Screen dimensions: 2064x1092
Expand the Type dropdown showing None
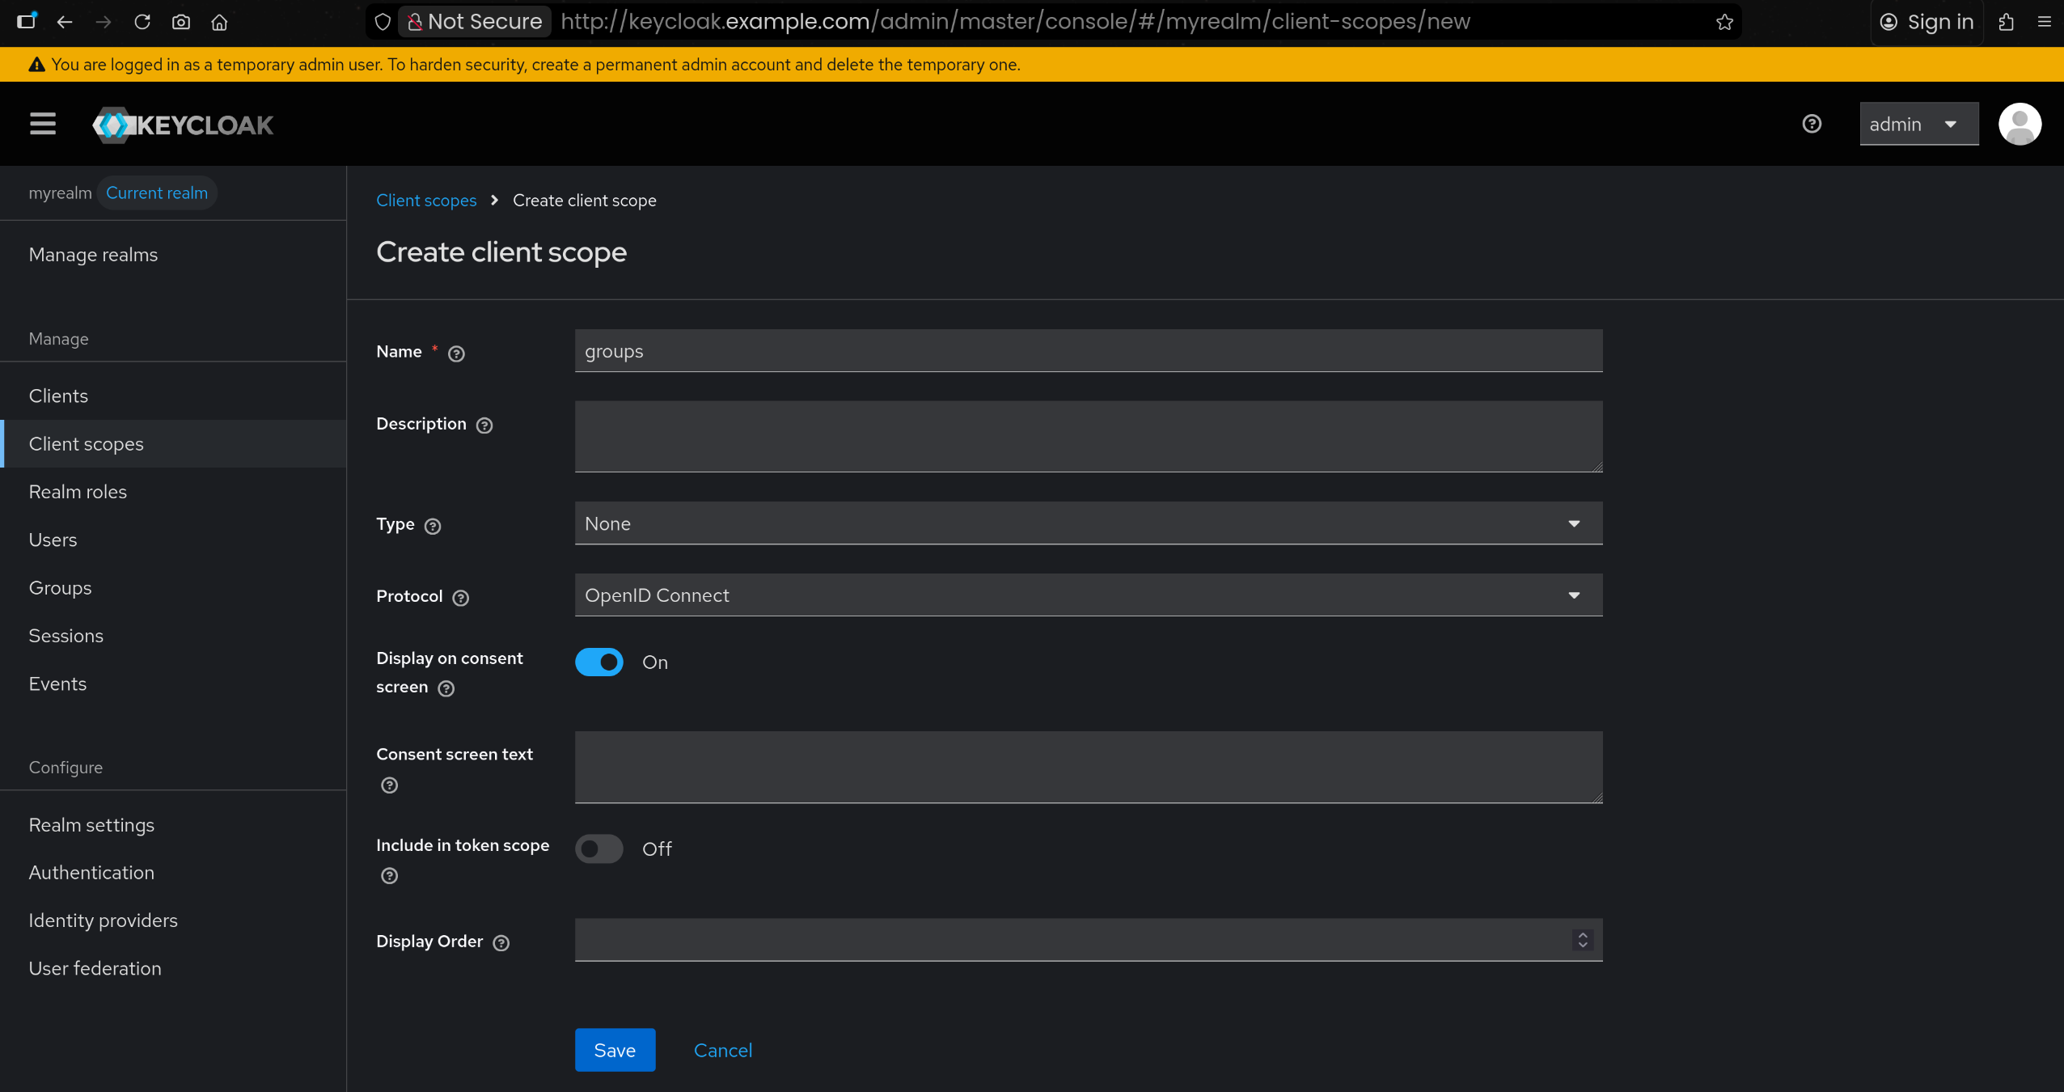coord(1088,523)
